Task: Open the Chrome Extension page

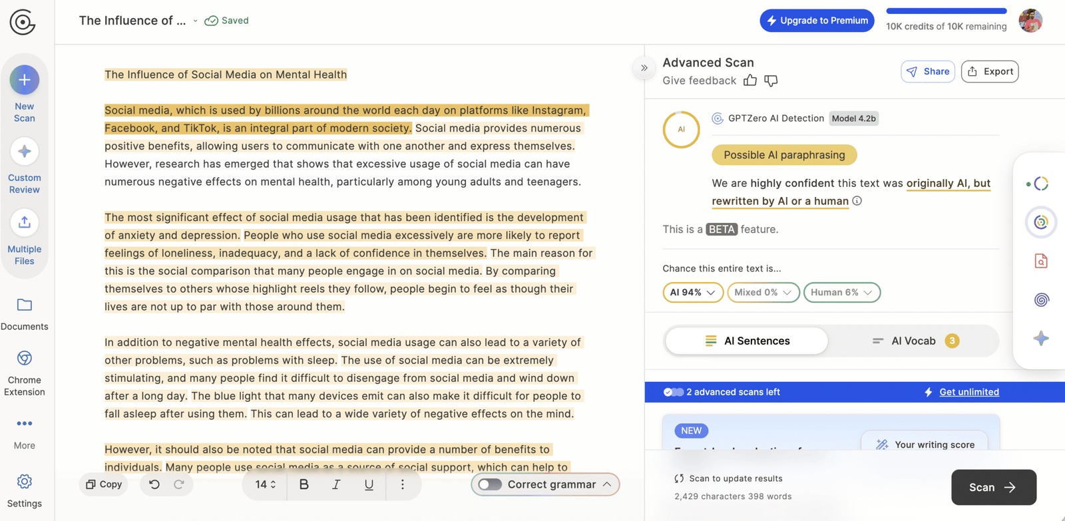Action: tap(25, 359)
